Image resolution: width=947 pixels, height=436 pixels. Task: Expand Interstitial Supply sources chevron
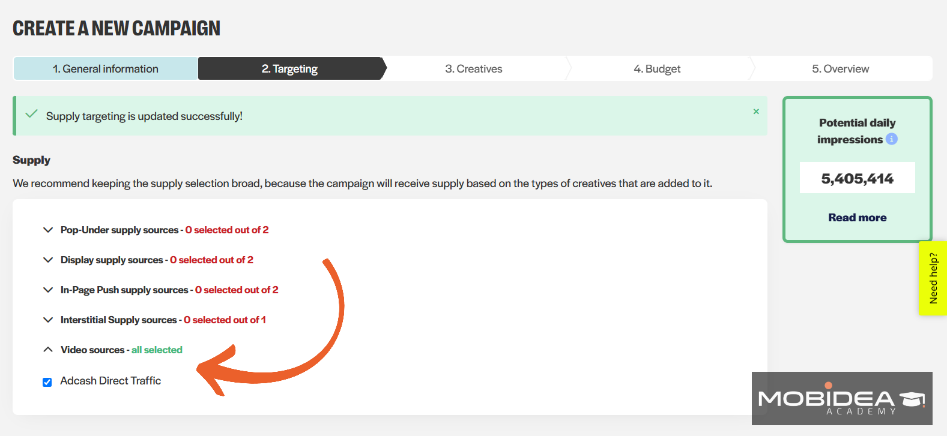48,320
